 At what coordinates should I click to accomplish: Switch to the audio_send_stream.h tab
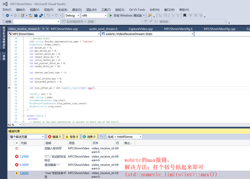click(x=103, y=29)
